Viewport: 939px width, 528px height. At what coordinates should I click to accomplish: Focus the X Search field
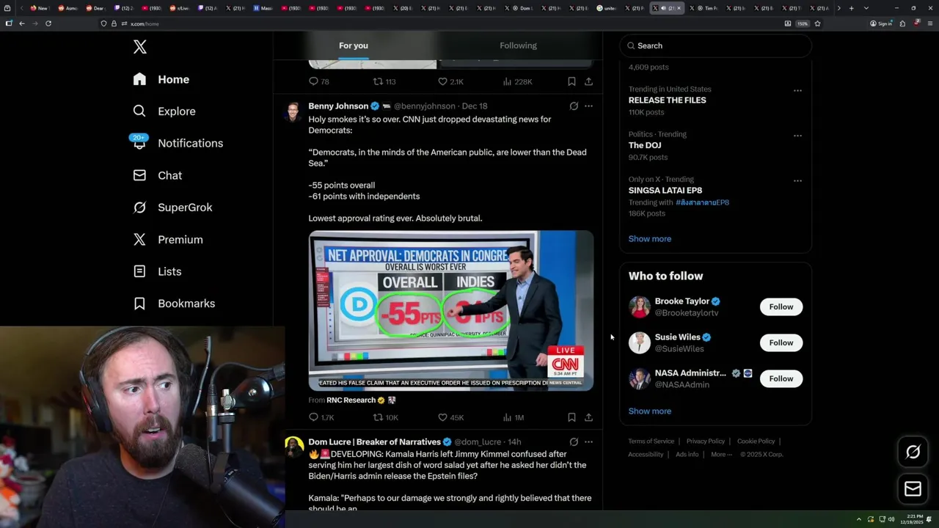pyautogui.click(x=715, y=45)
